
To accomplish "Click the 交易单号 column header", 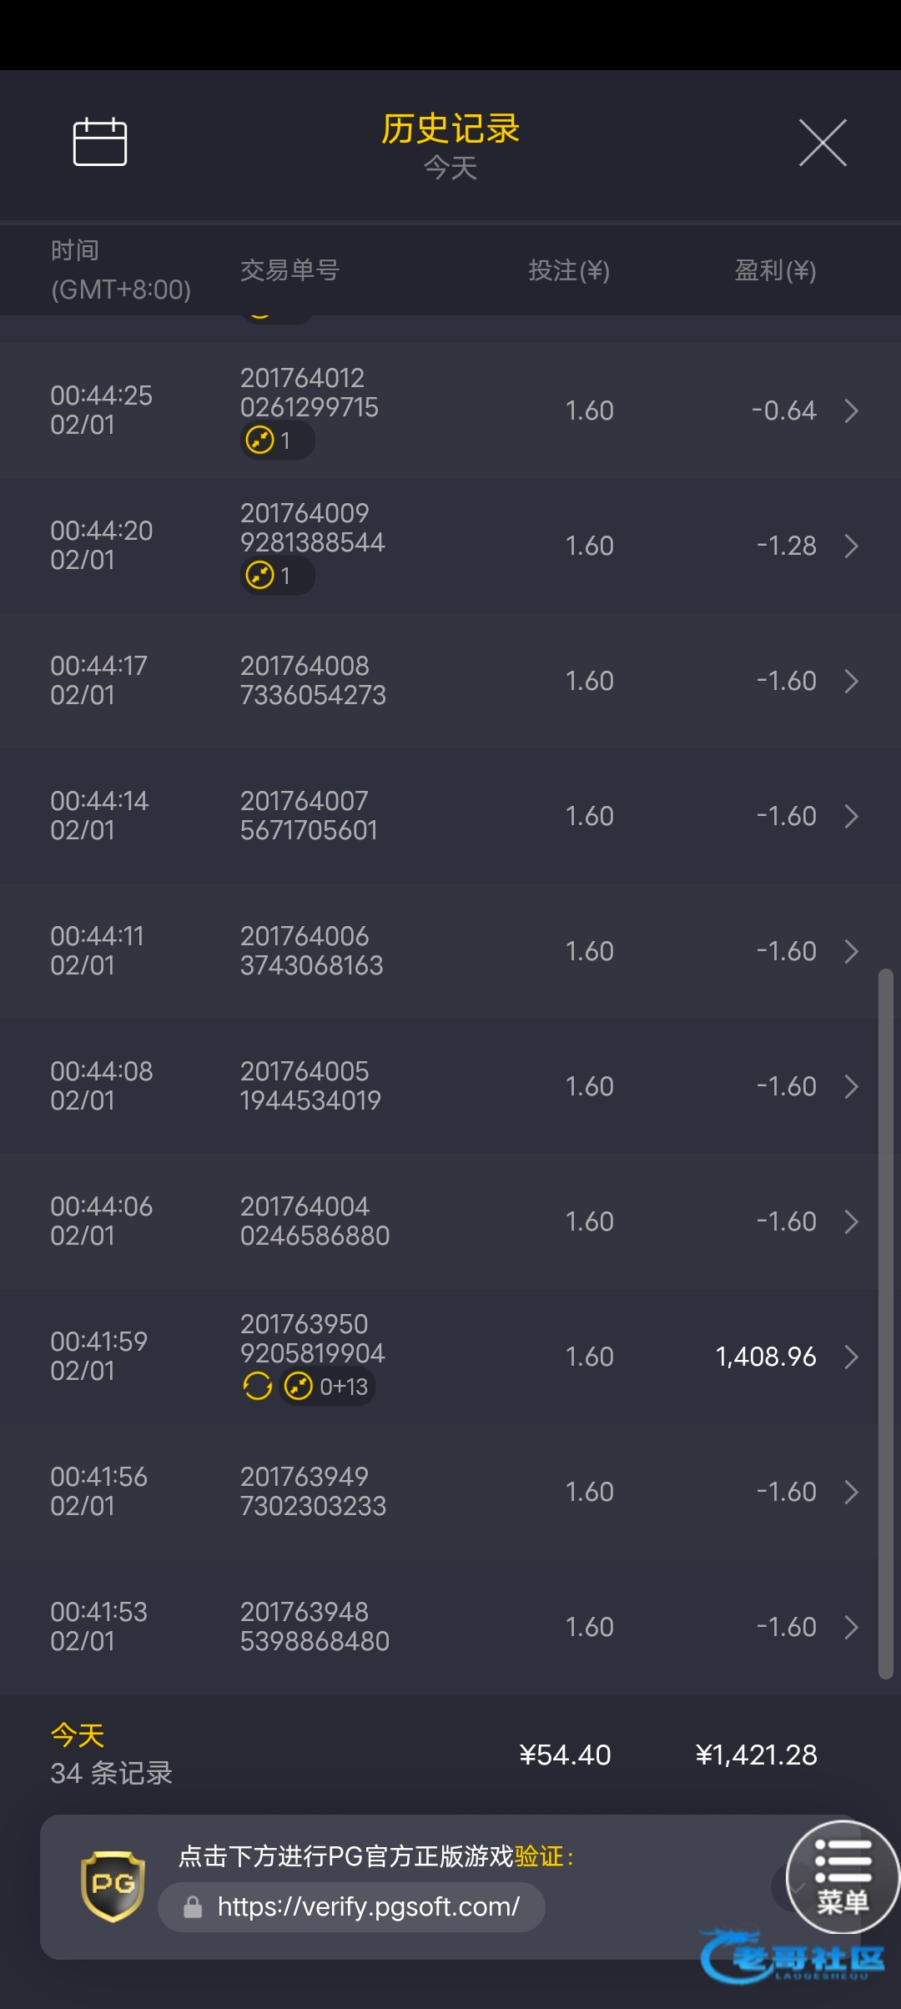I will point(289,270).
